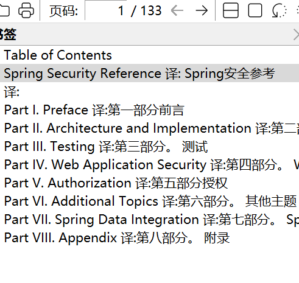Select Part V. Authorization bookmark

116,183
